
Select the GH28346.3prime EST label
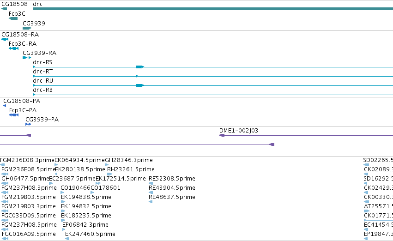(x=129, y=160)
